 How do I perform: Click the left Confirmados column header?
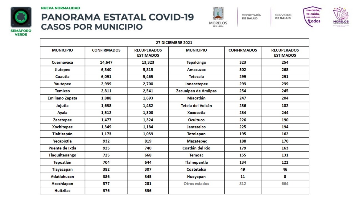pyautogui.click(x=106, y=50)
